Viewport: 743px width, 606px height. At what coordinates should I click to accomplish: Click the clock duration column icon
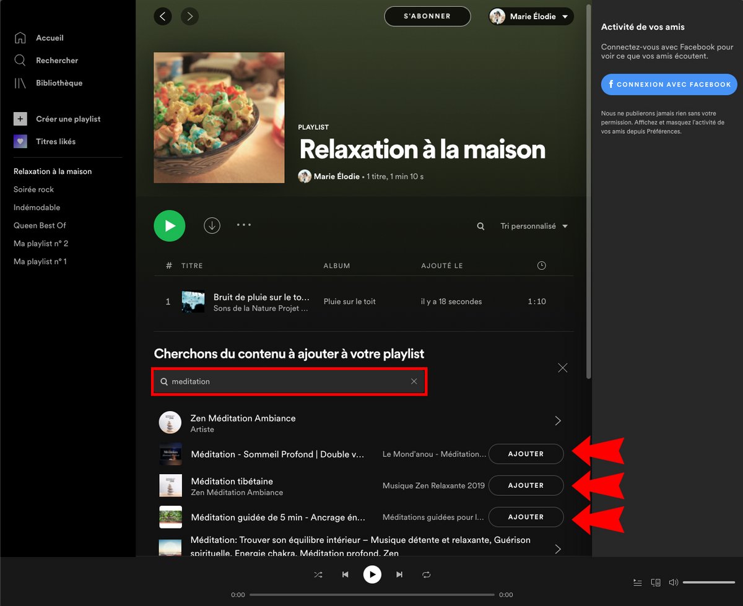pyautogui.click(x=542, y=266)
